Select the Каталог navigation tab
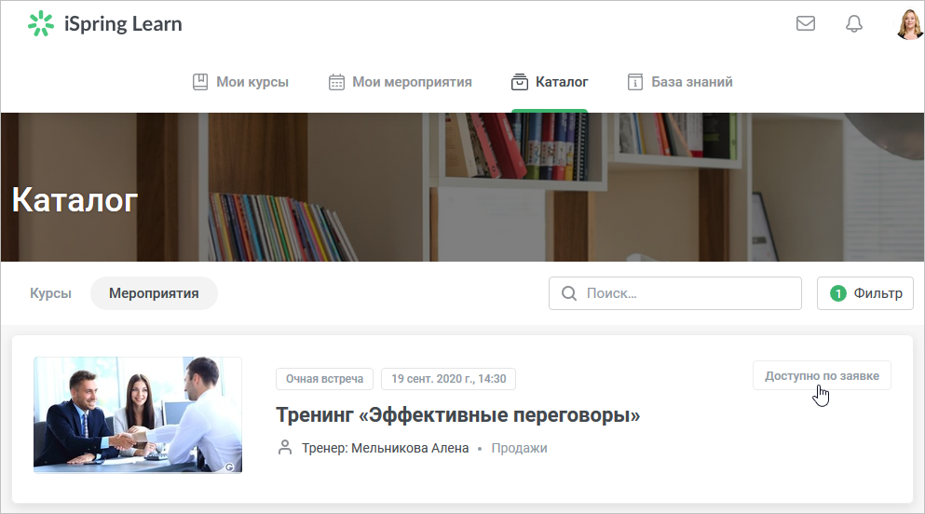This screenshot has height=514, width=925. tap(550, 82)
